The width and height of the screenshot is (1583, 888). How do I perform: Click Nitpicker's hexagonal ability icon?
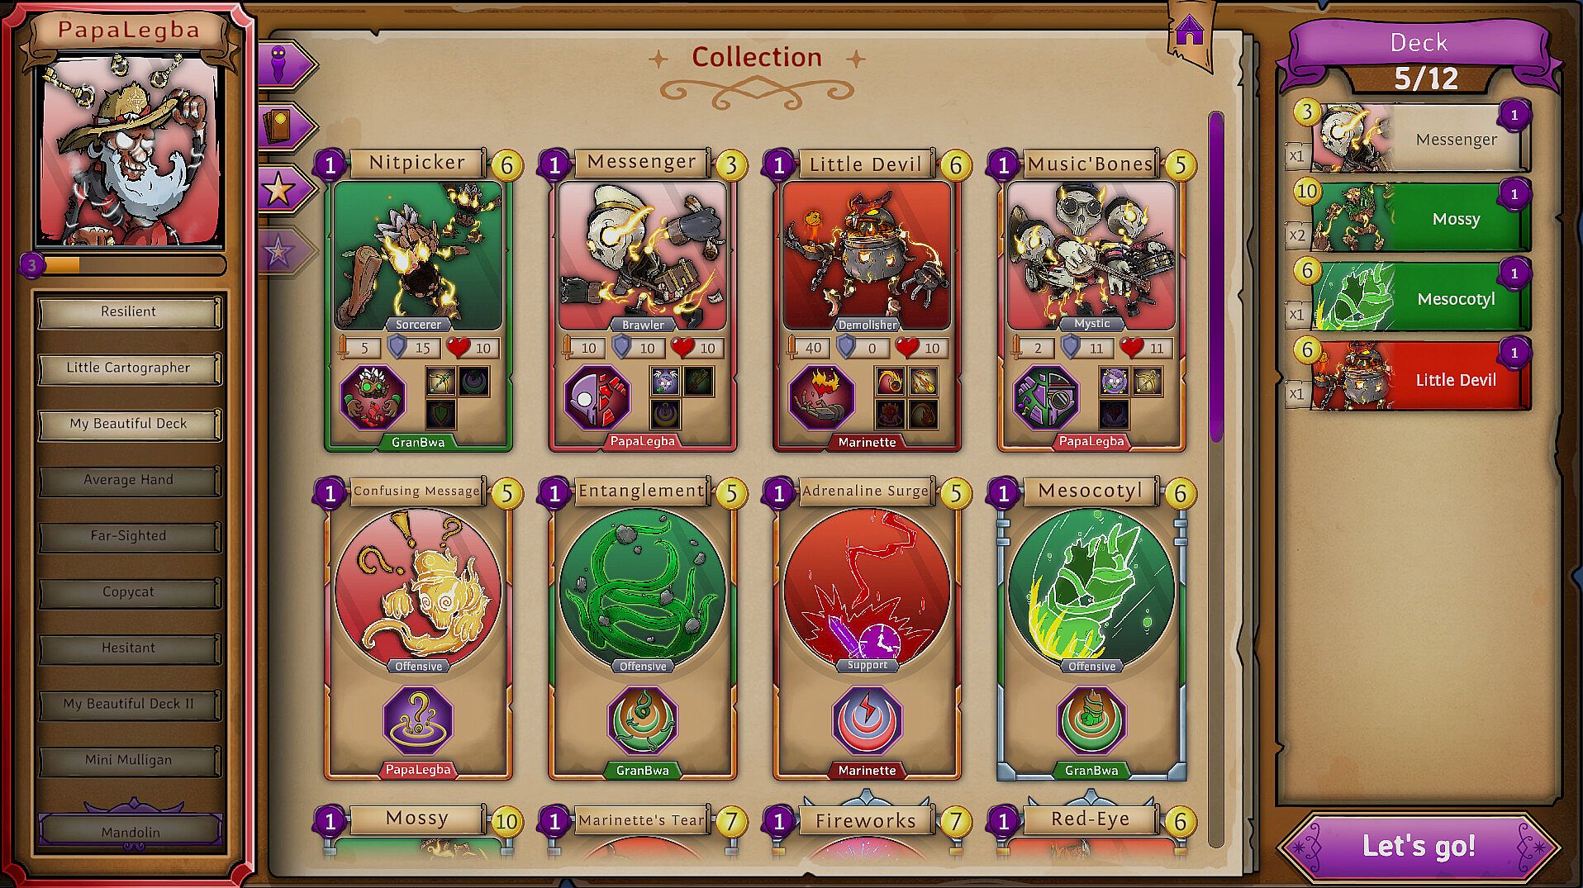(373, 397)
